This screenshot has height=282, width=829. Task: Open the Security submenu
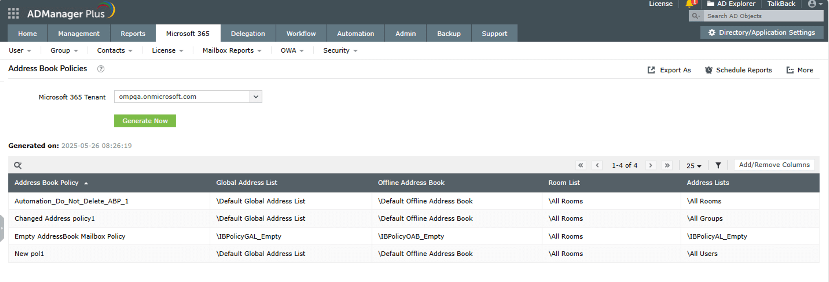(x=340, y=51)
